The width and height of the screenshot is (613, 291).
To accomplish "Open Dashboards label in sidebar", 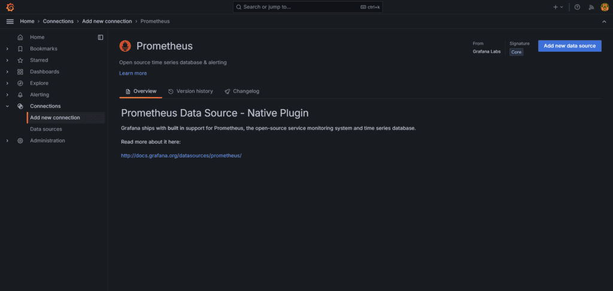I will tap(44, 72).
